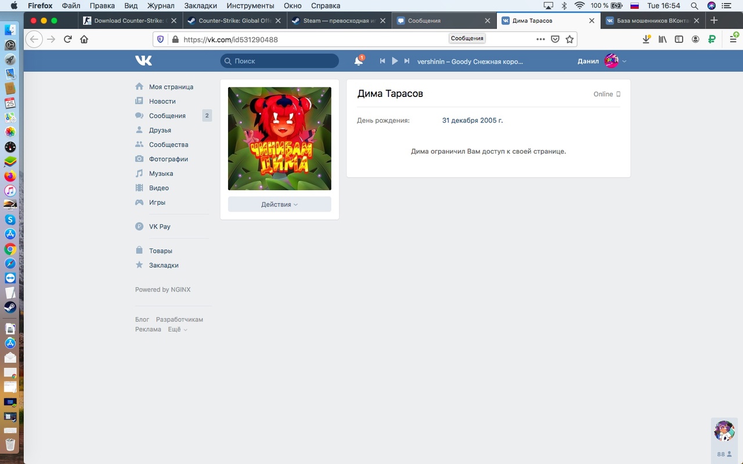Go to previous track in header player
The image size is (743, 464).
383,61
